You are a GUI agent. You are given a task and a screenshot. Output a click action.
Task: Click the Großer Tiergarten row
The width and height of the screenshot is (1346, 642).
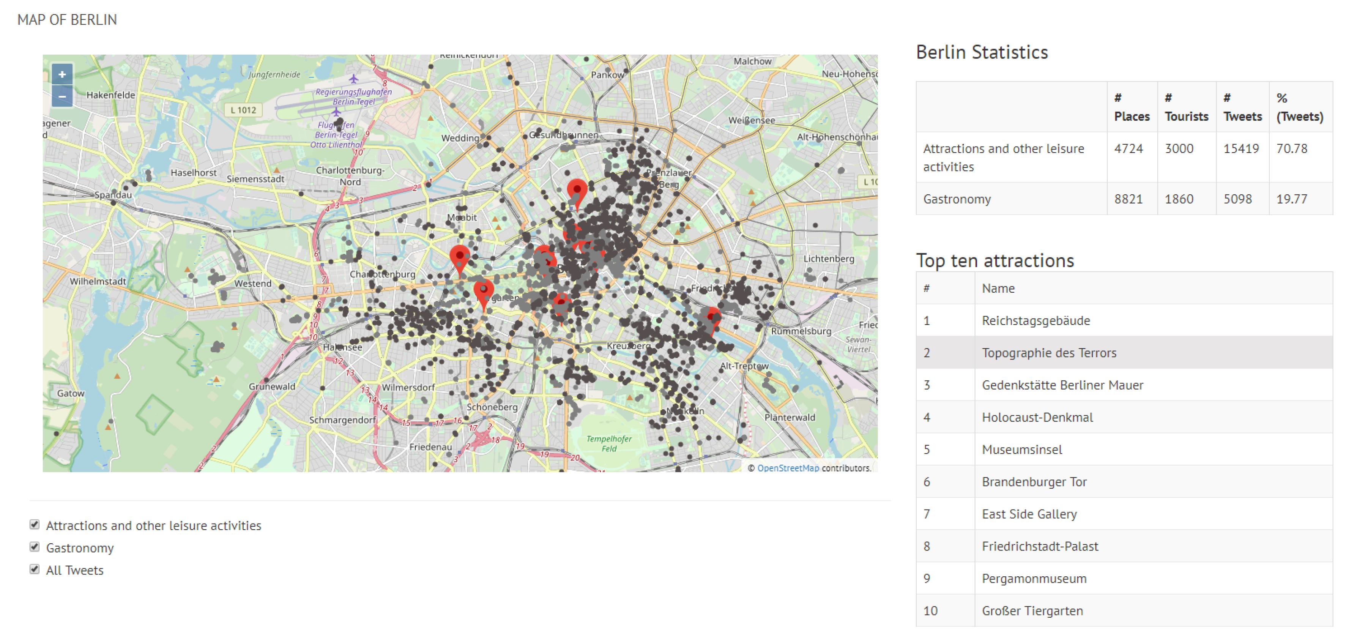tap(1032, 611)
